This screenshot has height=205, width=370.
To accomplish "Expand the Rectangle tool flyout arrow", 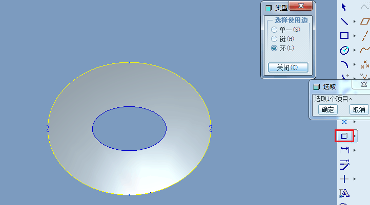I will tap(354, 36).
